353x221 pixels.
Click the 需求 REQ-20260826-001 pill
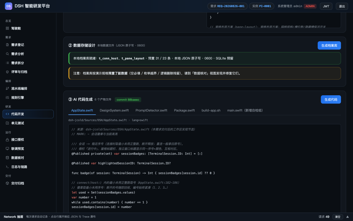tap(227, 6)
